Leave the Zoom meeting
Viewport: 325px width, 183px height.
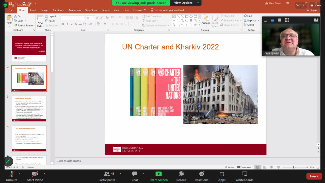pos(314,176)
